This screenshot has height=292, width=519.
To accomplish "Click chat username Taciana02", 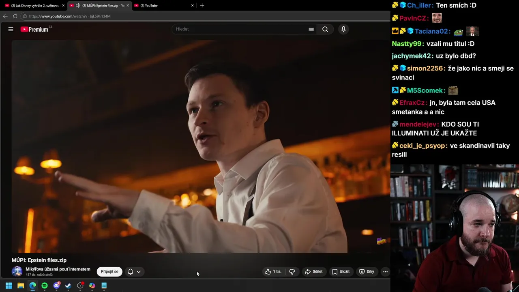I will click(x=432, y=31).
